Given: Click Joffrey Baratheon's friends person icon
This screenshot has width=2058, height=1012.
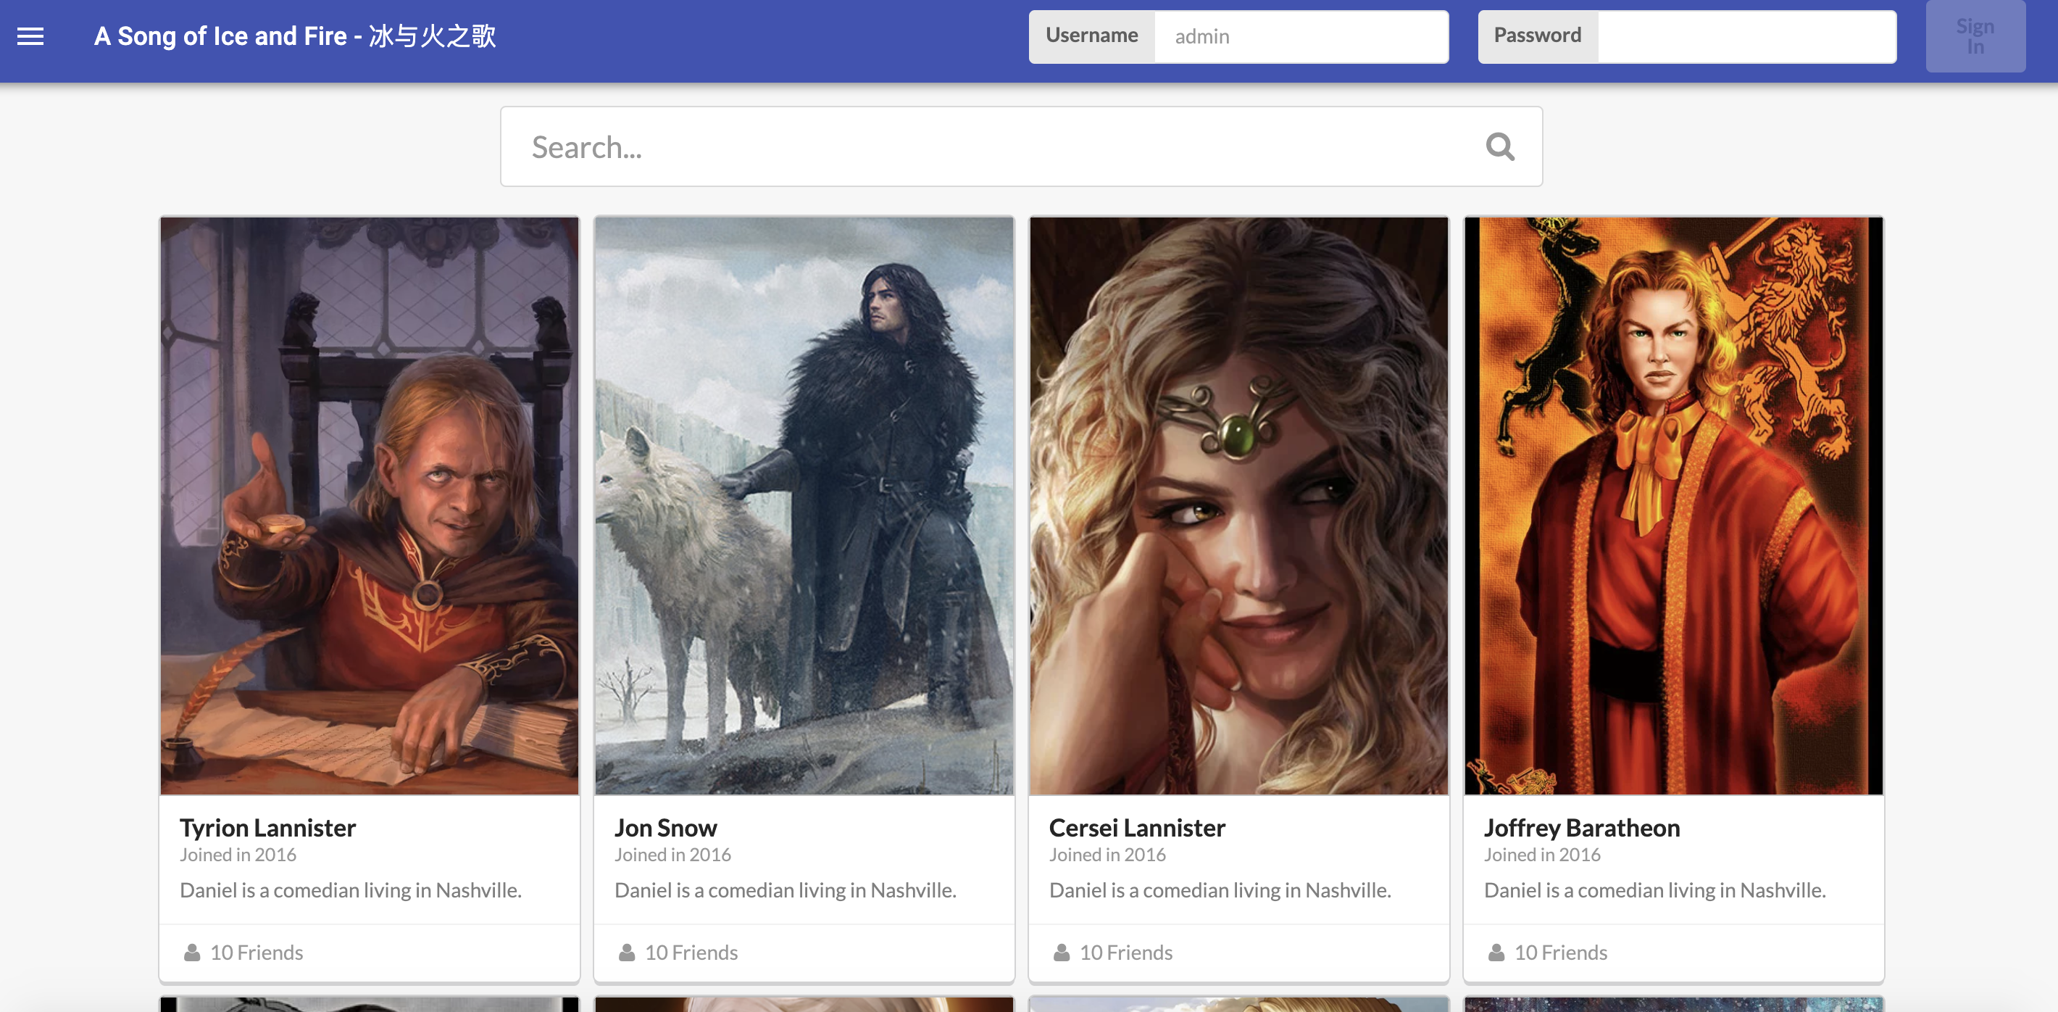Looking at the screenshot, I should [x=1496, y=952].
